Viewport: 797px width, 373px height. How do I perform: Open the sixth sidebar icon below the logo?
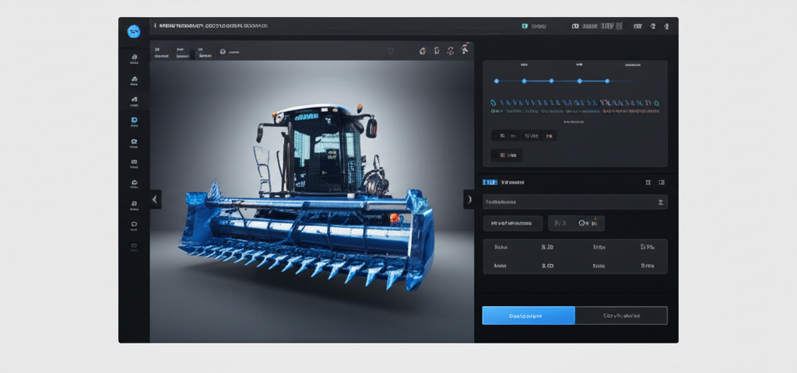click(134, 162)
